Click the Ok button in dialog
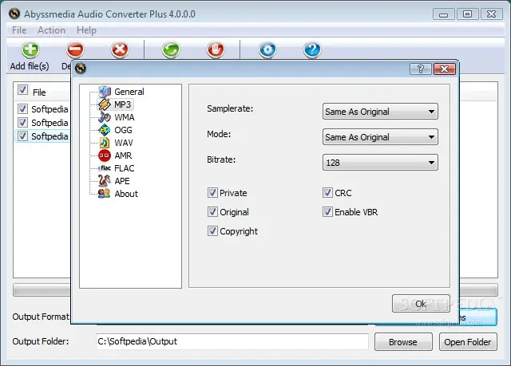511x366 pixels. [x=421, y=304]
